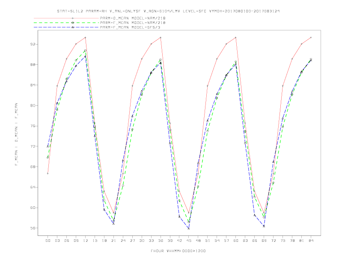Click y-axis tick label 80
Image resolution: width=339 pixels, height=262 pixels.
[33, 105]
